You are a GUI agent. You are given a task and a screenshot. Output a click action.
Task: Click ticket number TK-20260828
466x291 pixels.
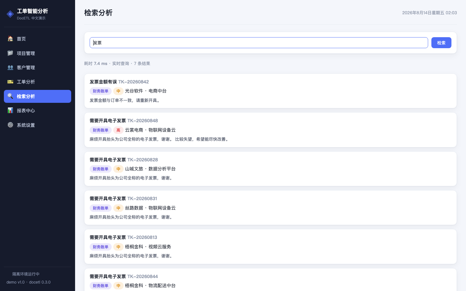[x=142, y=160]
